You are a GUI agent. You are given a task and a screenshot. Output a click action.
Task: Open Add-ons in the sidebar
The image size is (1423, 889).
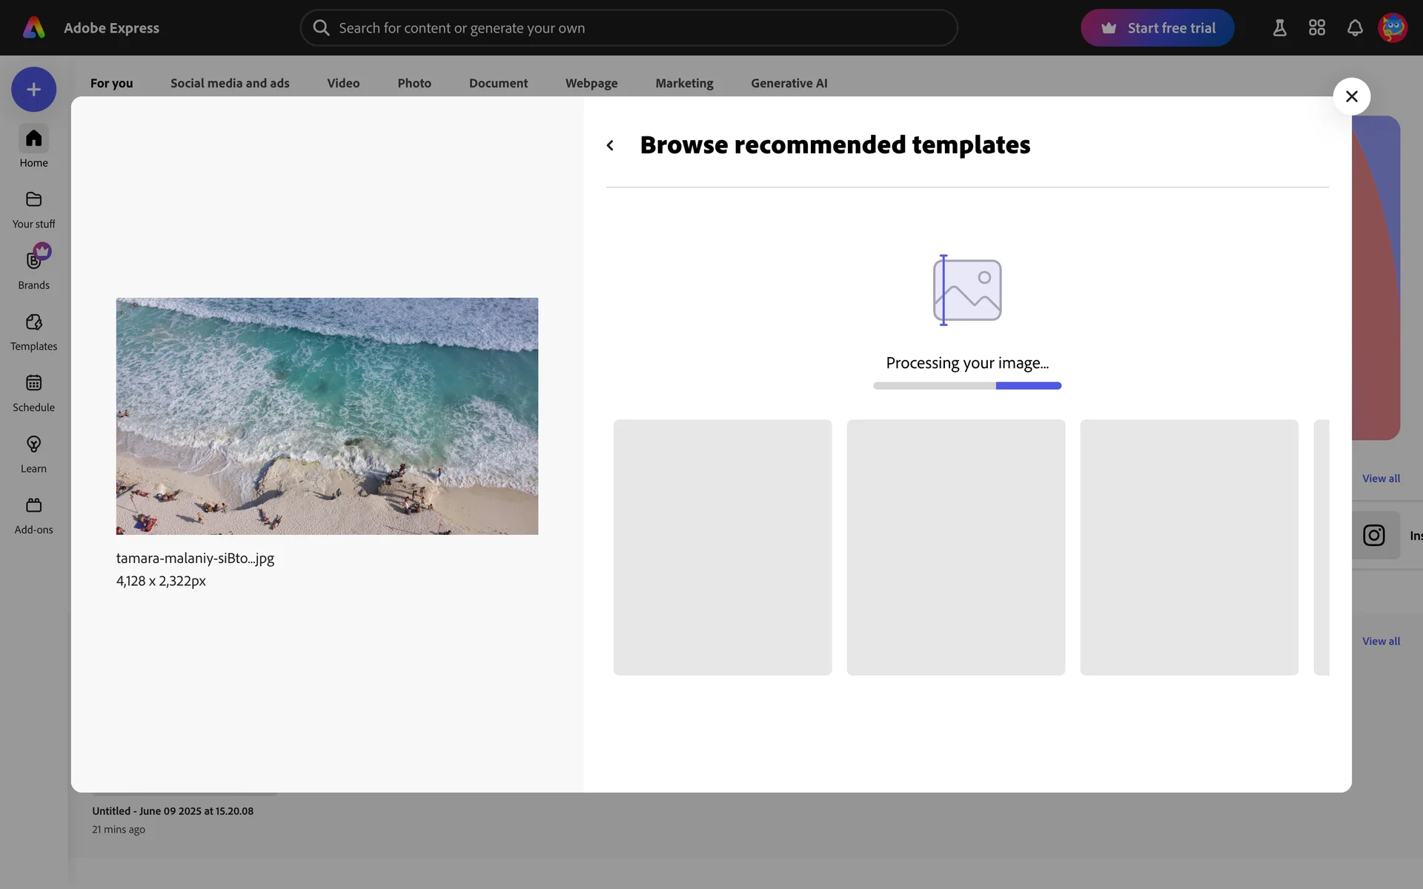(x=33, y=515)
